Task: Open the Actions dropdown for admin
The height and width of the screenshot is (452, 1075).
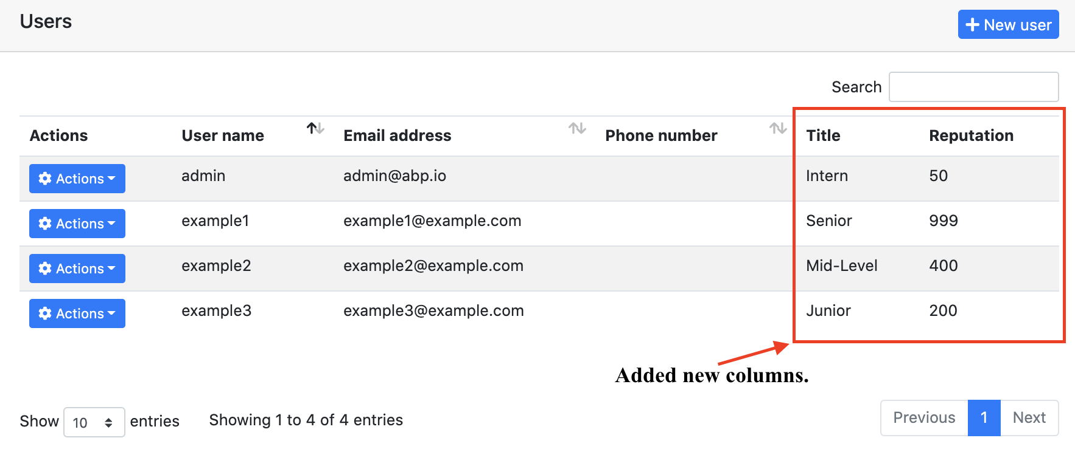Action: tap(77, 178)
